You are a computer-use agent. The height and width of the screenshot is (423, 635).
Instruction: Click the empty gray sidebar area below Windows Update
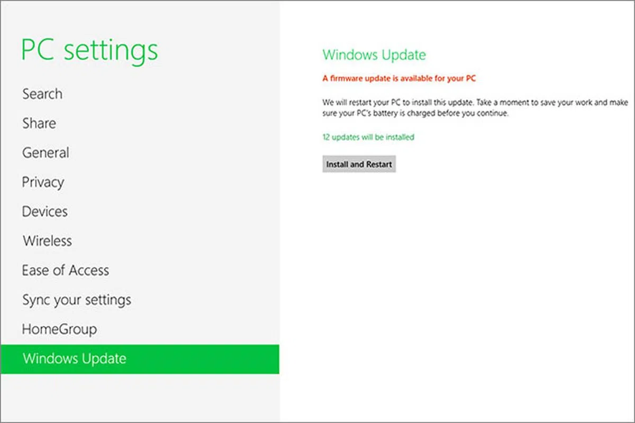(x=140, y=397)
